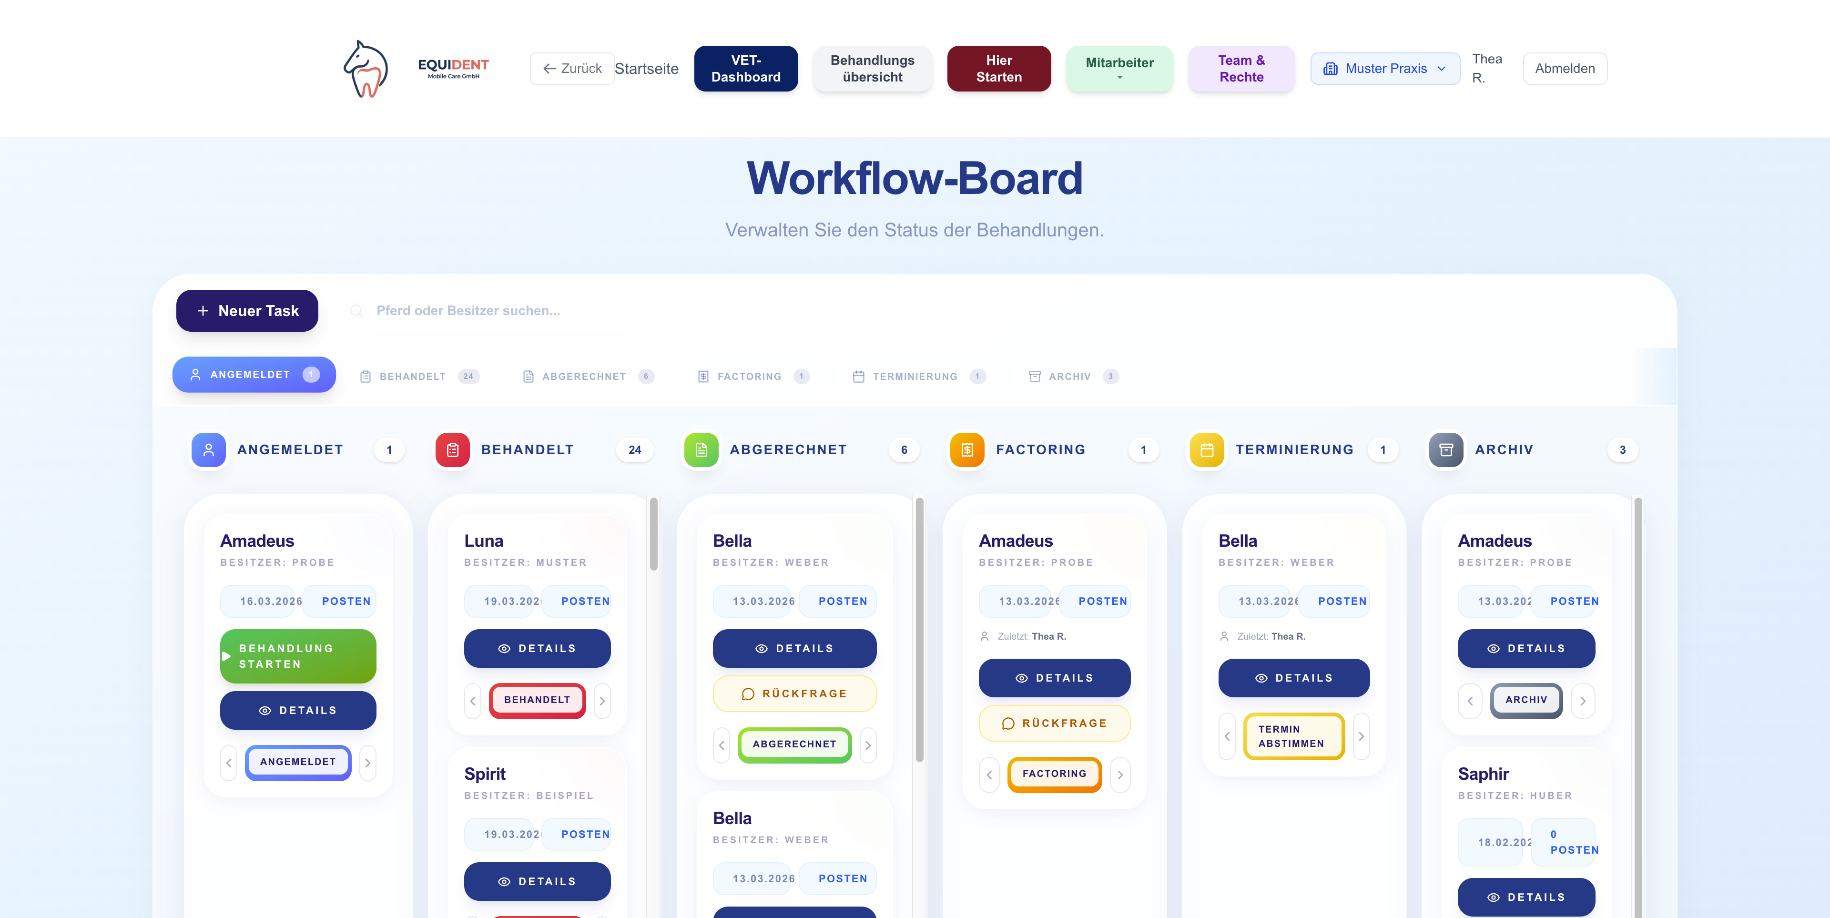
Task: Click the Angemeldet column person icon
Action: click(208, 450)
